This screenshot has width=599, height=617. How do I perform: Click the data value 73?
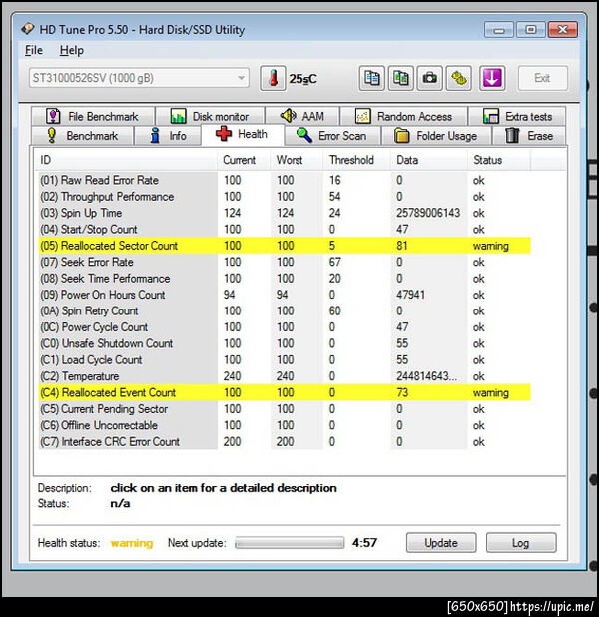(402, 392)
